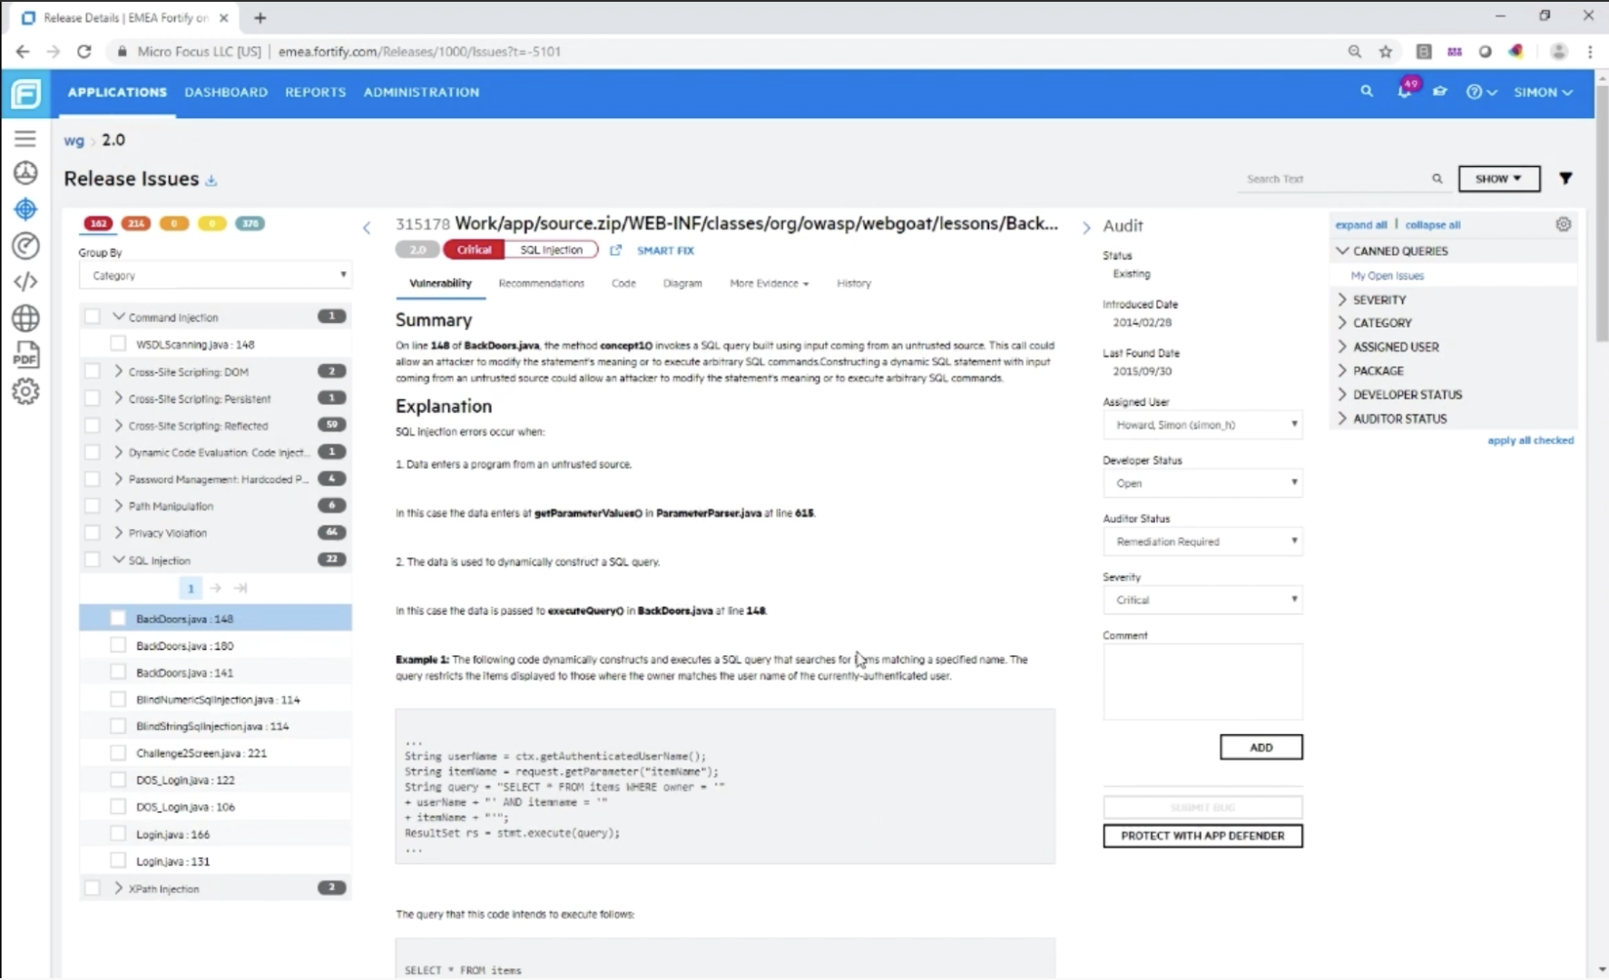Switch to the History tab
Screen dimensions: 1609x980
pos(853,283)
